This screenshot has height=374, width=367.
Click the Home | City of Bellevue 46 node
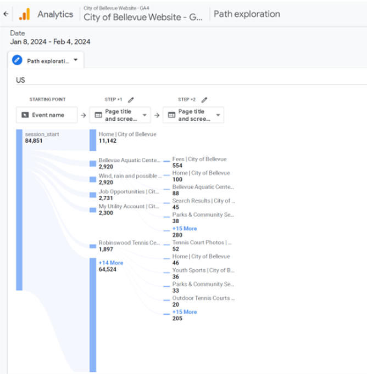(201, 259)
